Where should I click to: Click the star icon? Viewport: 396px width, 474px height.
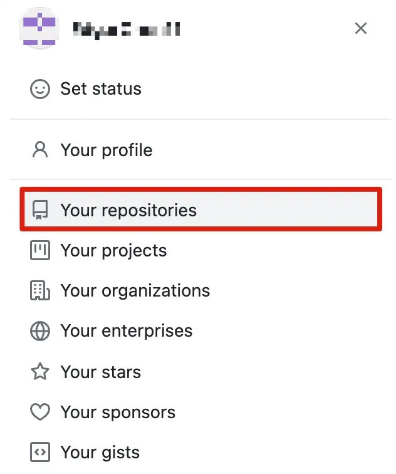point(40,372)
